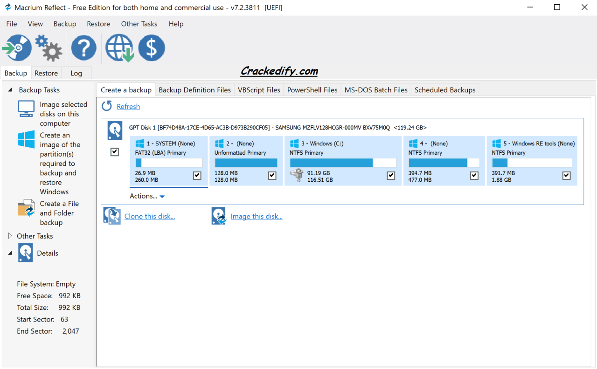Click Create a File and Folder backup
The image size is (597, 369).
click(x=59, y=213)
